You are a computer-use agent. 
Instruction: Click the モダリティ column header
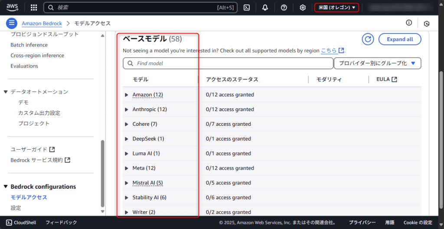pos(329,80)
